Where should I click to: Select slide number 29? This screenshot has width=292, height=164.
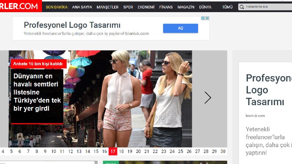pos(214,151)
